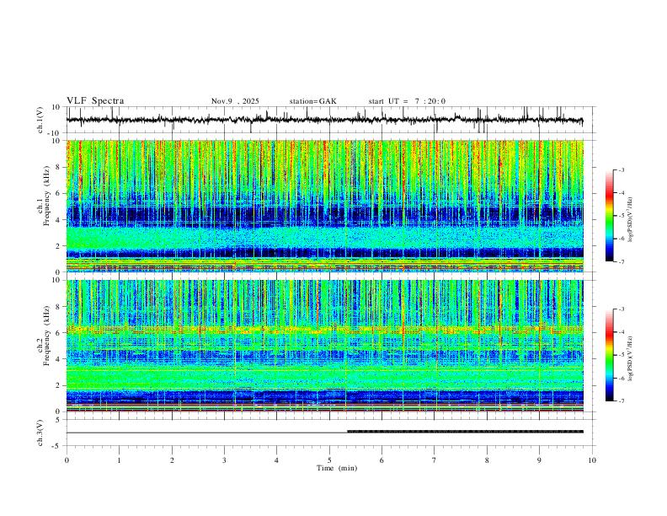Click the time axis tick label "9"
The width and height of the screenshot is (667, 516).
[x=539, y=460]
